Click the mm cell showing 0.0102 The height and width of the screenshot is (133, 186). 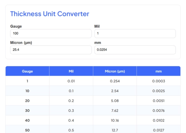click(x=159, y=120)
